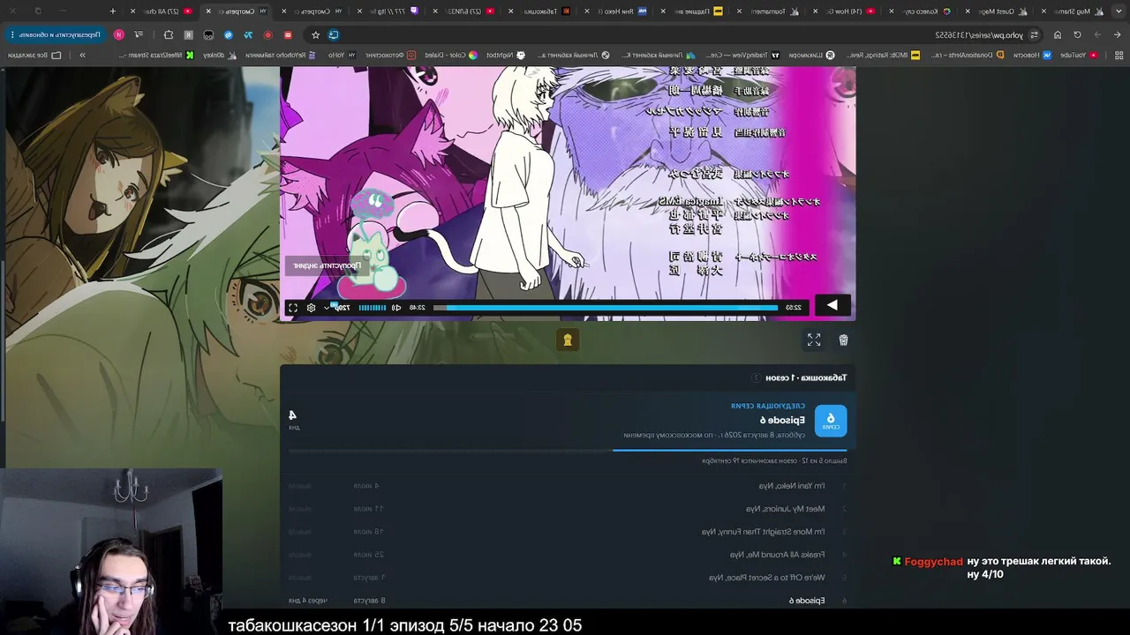Expand the bookmarks bar overflow chevron
The height and width of the screenshot is (635, 1130).
pos(82,55)
